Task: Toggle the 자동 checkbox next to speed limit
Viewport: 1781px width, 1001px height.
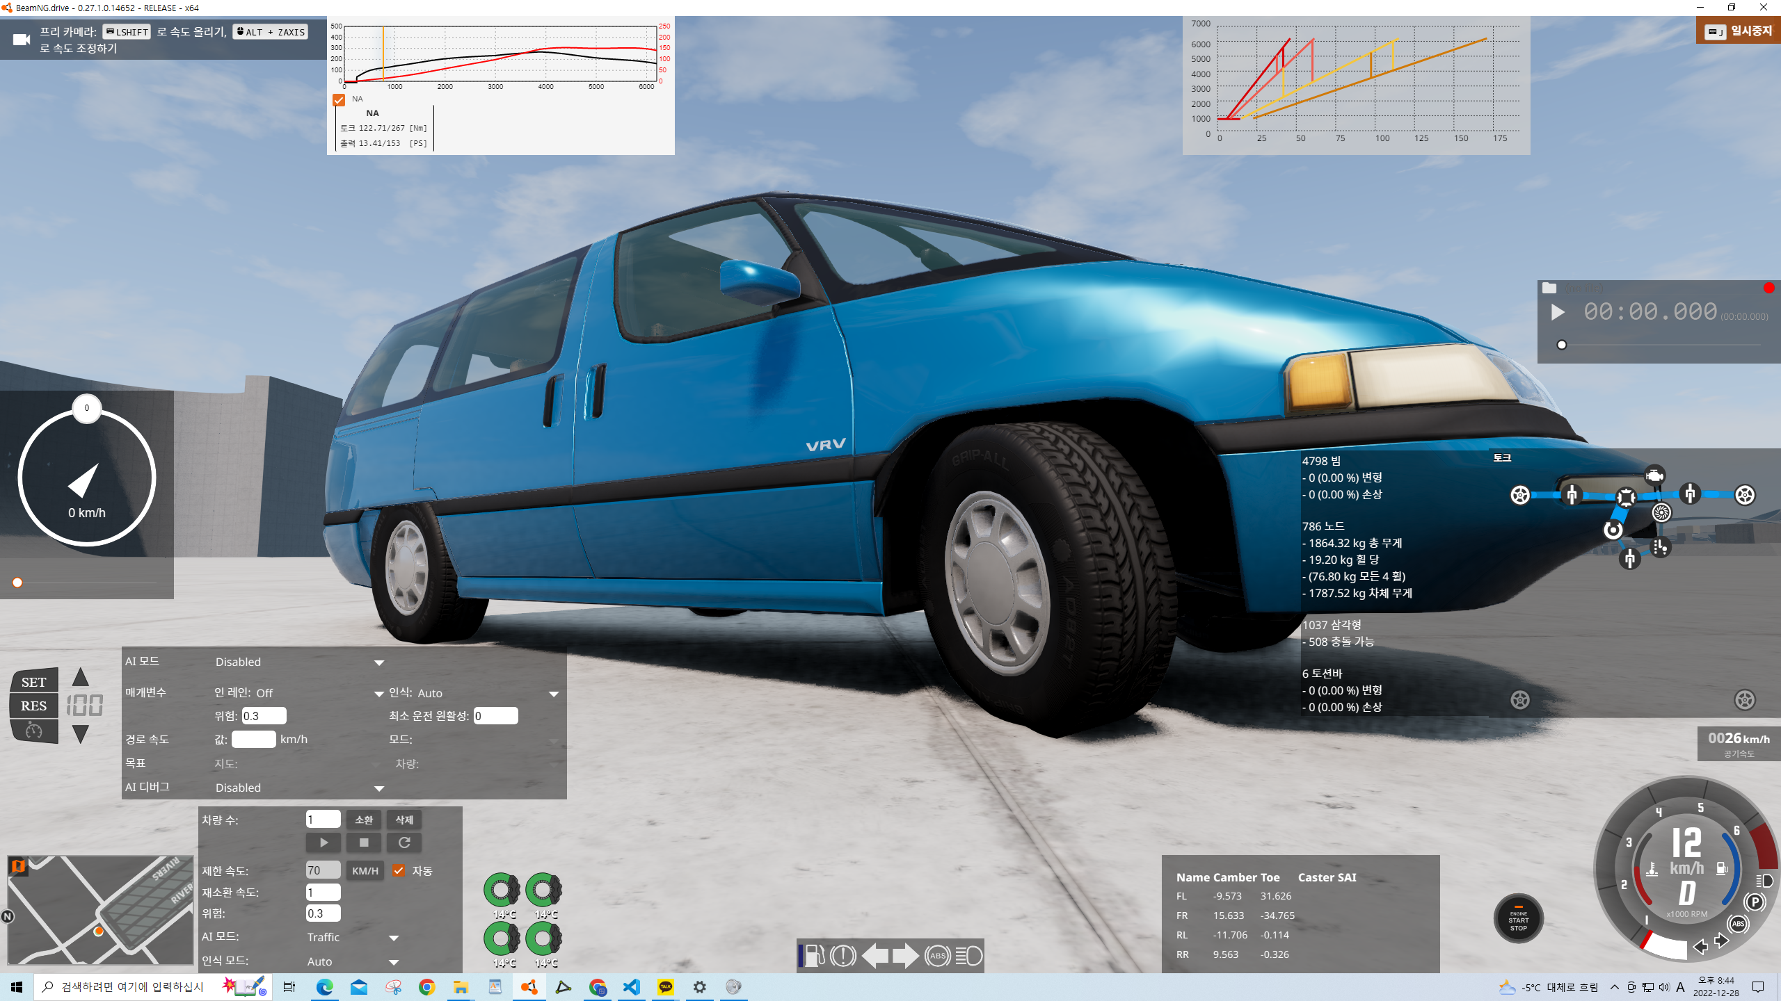Action: point(398,870)
